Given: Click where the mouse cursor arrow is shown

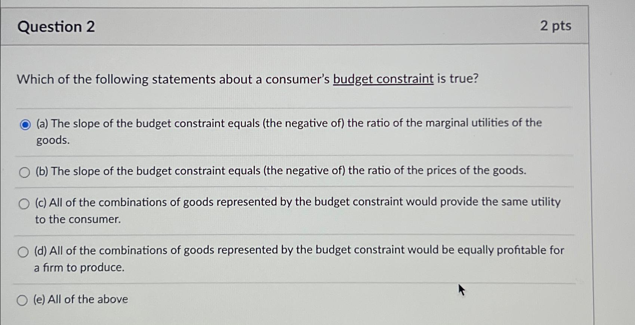Looking at the screenshot, I should point(462,290).
